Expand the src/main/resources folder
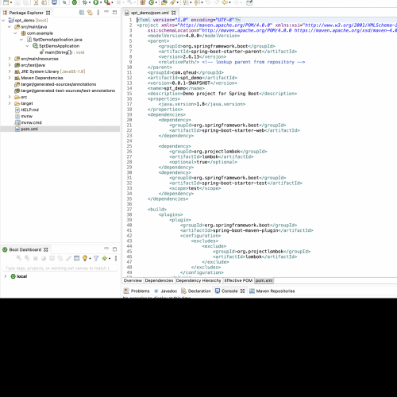The height and width of the screenshot is (397, 397). [x=10, y=59]
